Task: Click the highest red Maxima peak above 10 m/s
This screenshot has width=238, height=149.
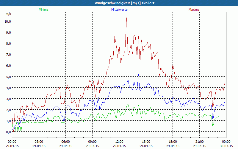Action: pyautogui.click(x=126, y=18)
